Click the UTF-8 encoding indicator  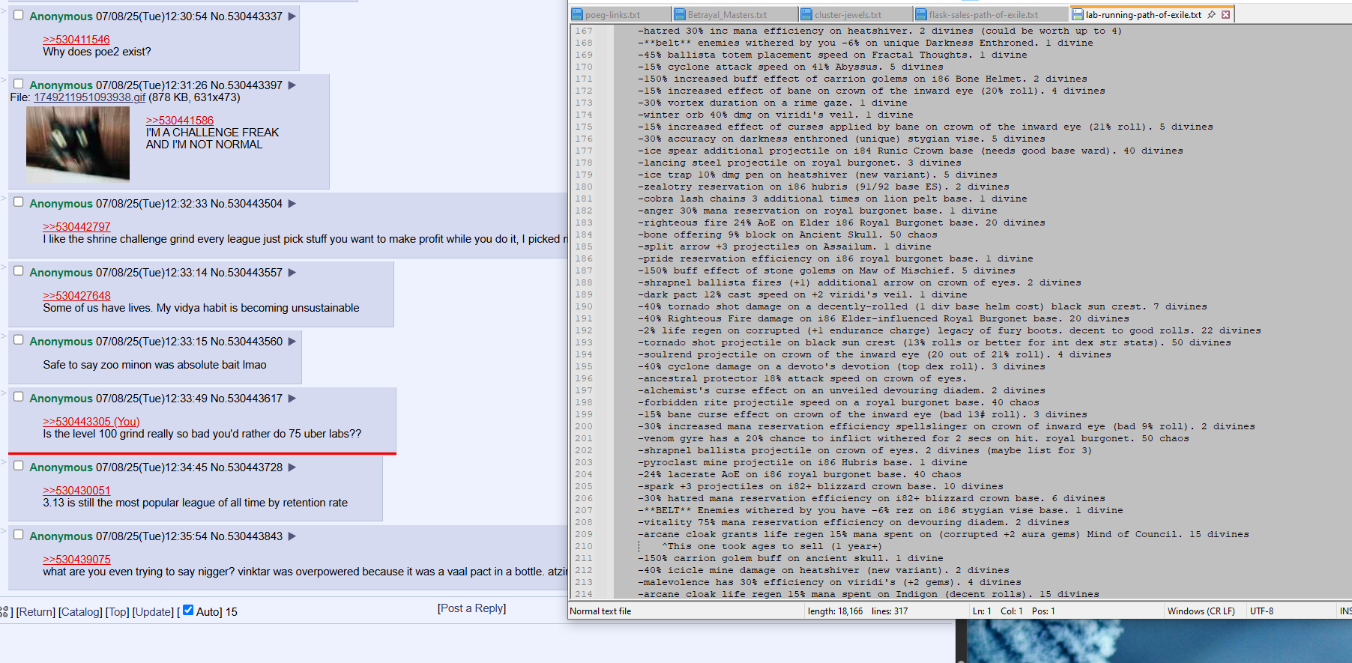pos(1261,611)
